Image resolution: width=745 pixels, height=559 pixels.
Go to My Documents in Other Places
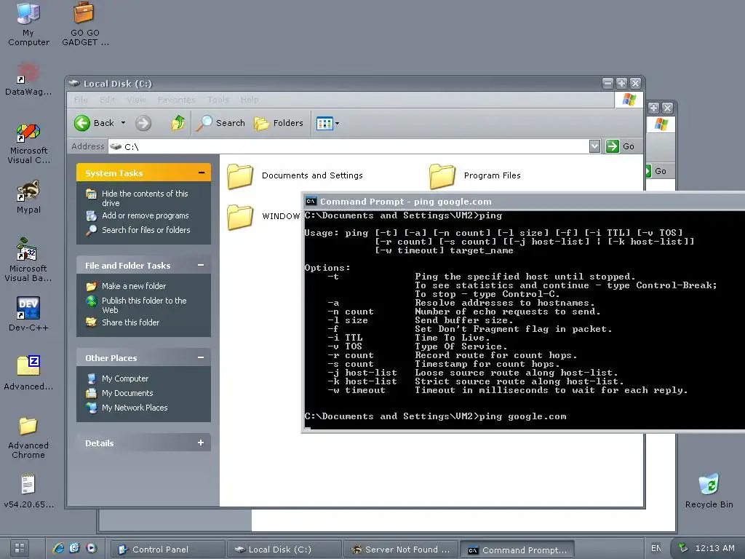[127, 393]
